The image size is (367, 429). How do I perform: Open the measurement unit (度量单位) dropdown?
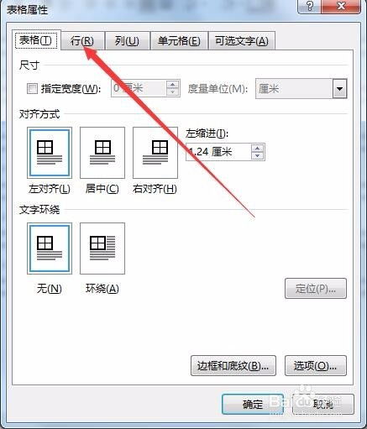pos(339,89)
